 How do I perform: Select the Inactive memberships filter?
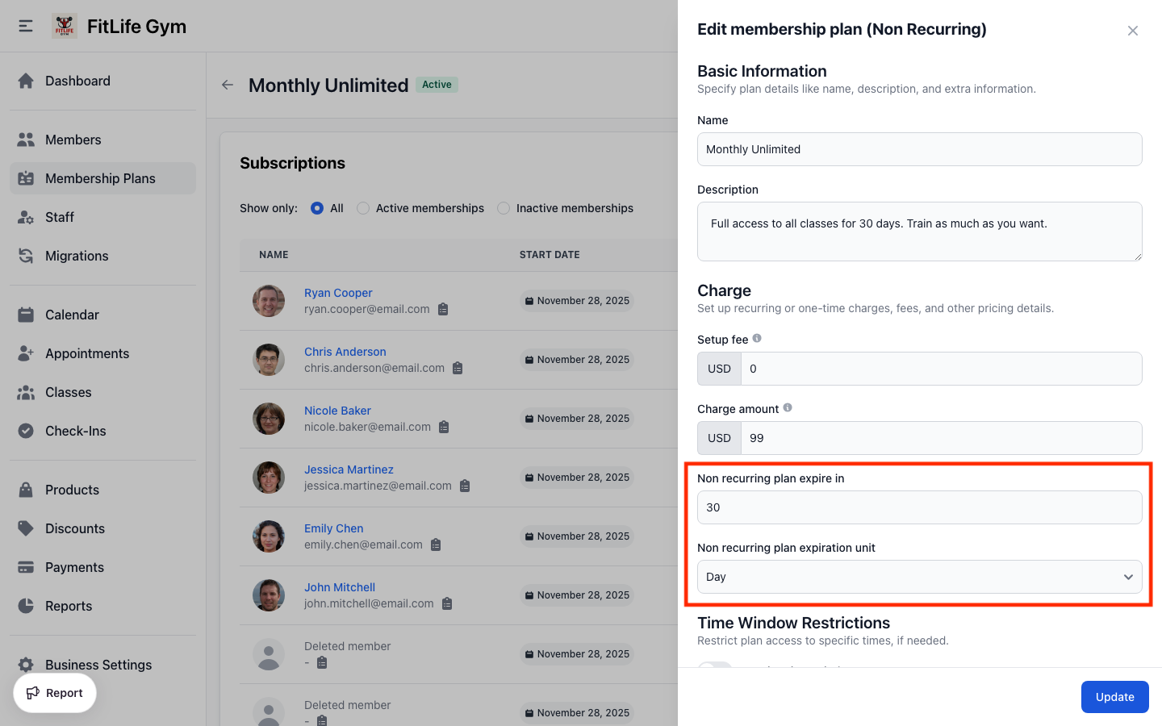tap(504, 208)
